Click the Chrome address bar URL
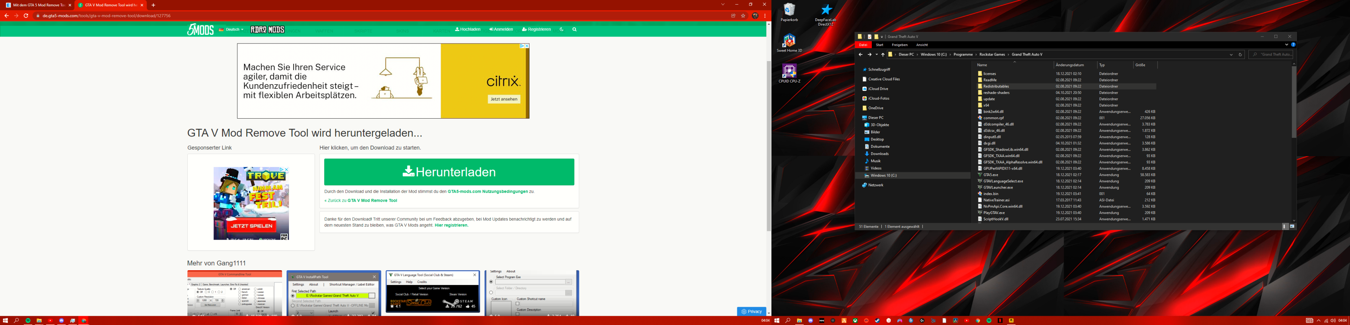1350x325 pixels. (x=107, y=16)
